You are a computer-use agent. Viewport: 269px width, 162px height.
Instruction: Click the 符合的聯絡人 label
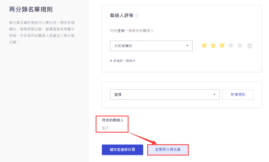113,120
